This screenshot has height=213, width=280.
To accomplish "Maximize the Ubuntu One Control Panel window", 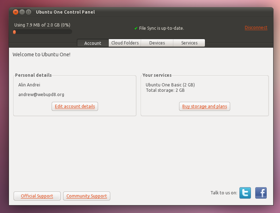I will click(x=28, y=12).
